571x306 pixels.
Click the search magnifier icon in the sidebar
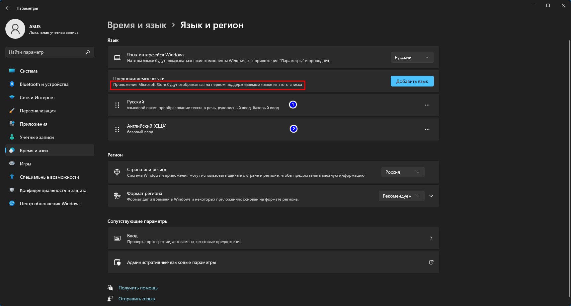click(x=88, y=52)
